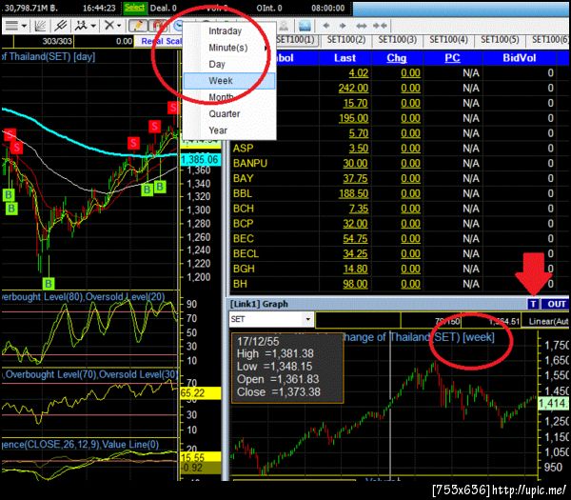The height and width of the screenshot is (500, 571).
Task: Click the green Select button
Action: pyautogui.click(x=135, y=8)
